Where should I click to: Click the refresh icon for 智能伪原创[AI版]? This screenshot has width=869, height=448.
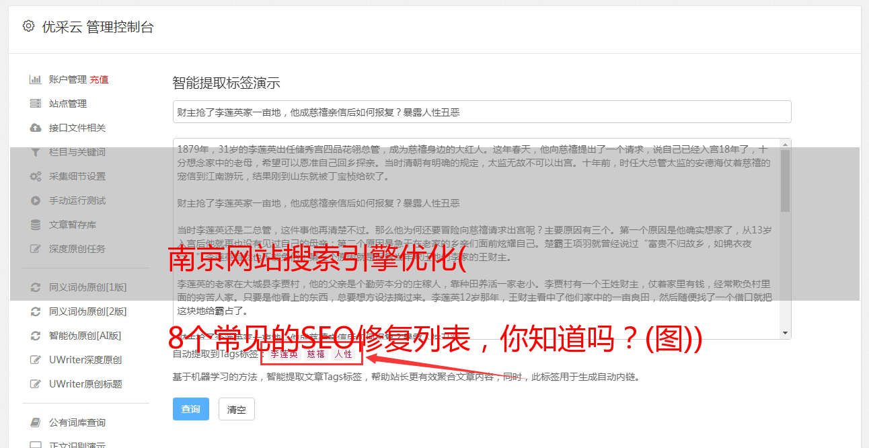(x=36, y=336)
